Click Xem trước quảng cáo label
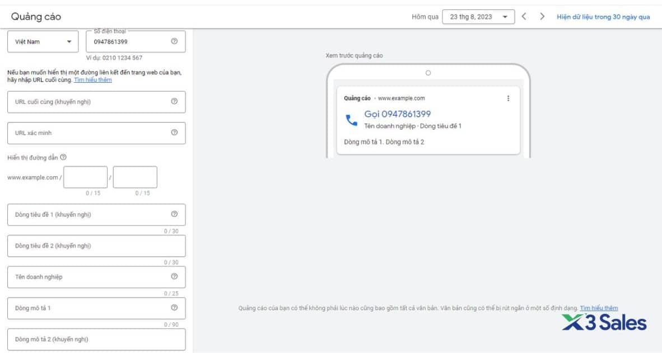The height and width of the screenshot is (353, 662). [354, 55]
